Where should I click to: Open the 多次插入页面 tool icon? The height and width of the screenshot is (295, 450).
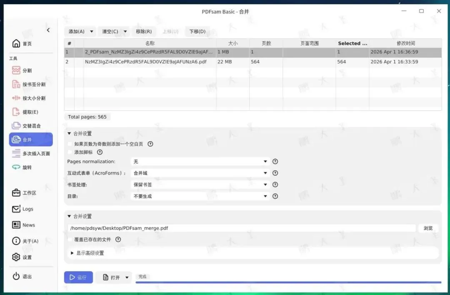point(16,153)
